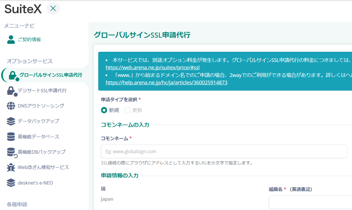Select グローバルサインSSL申請代行 in the sidebar

click(x=51, y=75)
